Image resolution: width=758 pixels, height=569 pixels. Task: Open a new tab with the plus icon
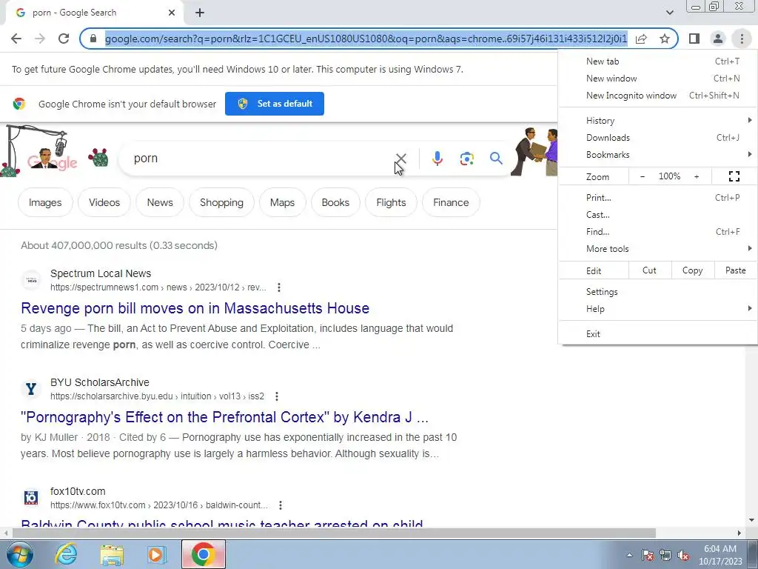[200, 13]
